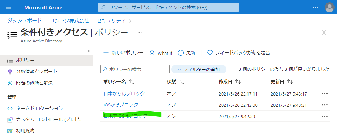Open the Azure portal hamburger menu
The height and width of the screenshot is (140, 337).
[9, 7]
